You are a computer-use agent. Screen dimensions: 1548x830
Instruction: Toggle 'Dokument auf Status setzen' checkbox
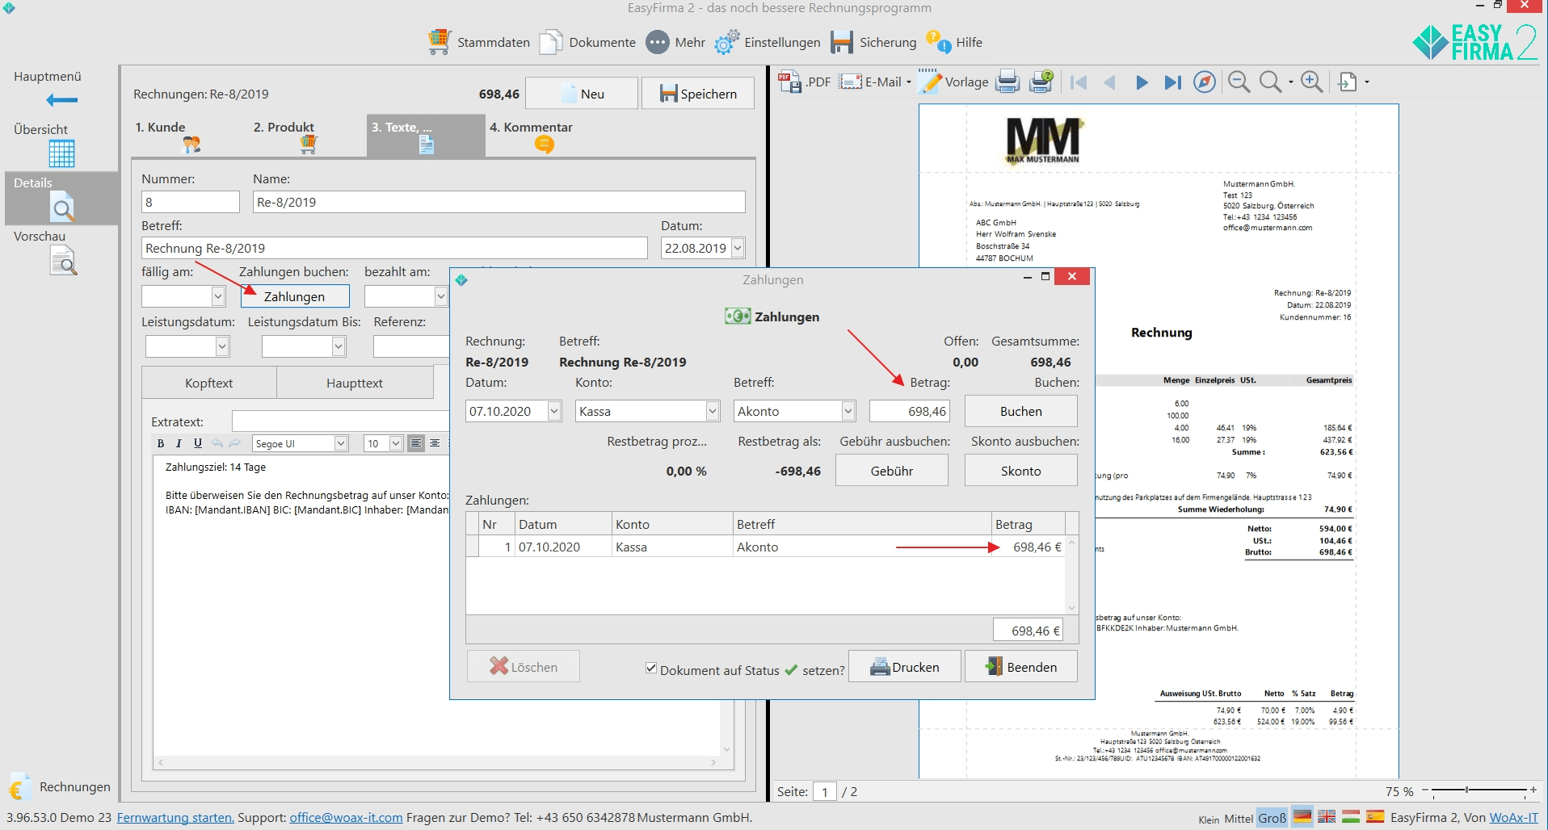click(651, 669)
